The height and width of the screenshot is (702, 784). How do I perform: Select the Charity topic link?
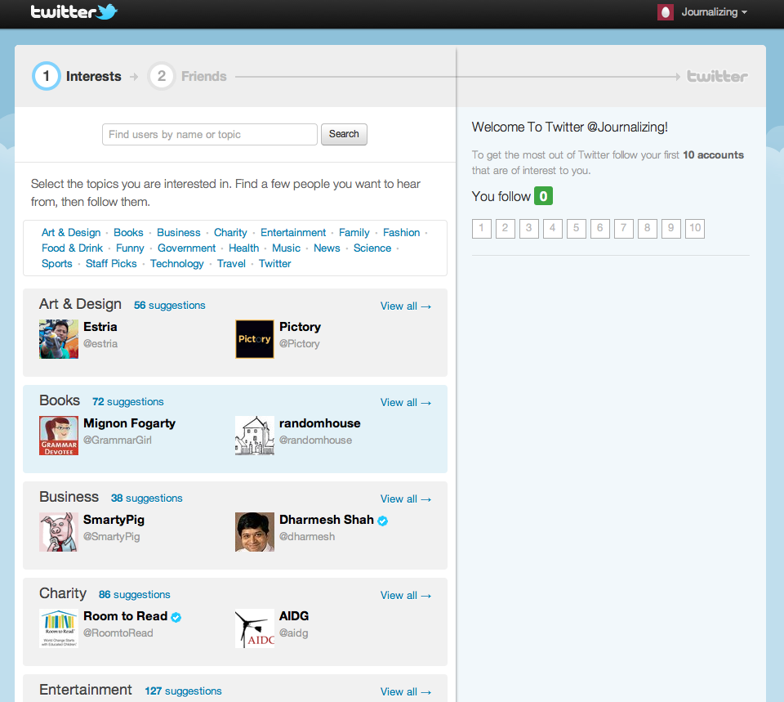click(230, 233)
